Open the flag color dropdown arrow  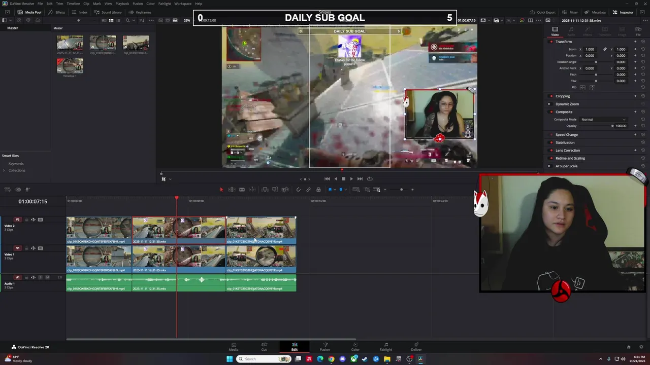pyautogui.click(x=335, y=190)
